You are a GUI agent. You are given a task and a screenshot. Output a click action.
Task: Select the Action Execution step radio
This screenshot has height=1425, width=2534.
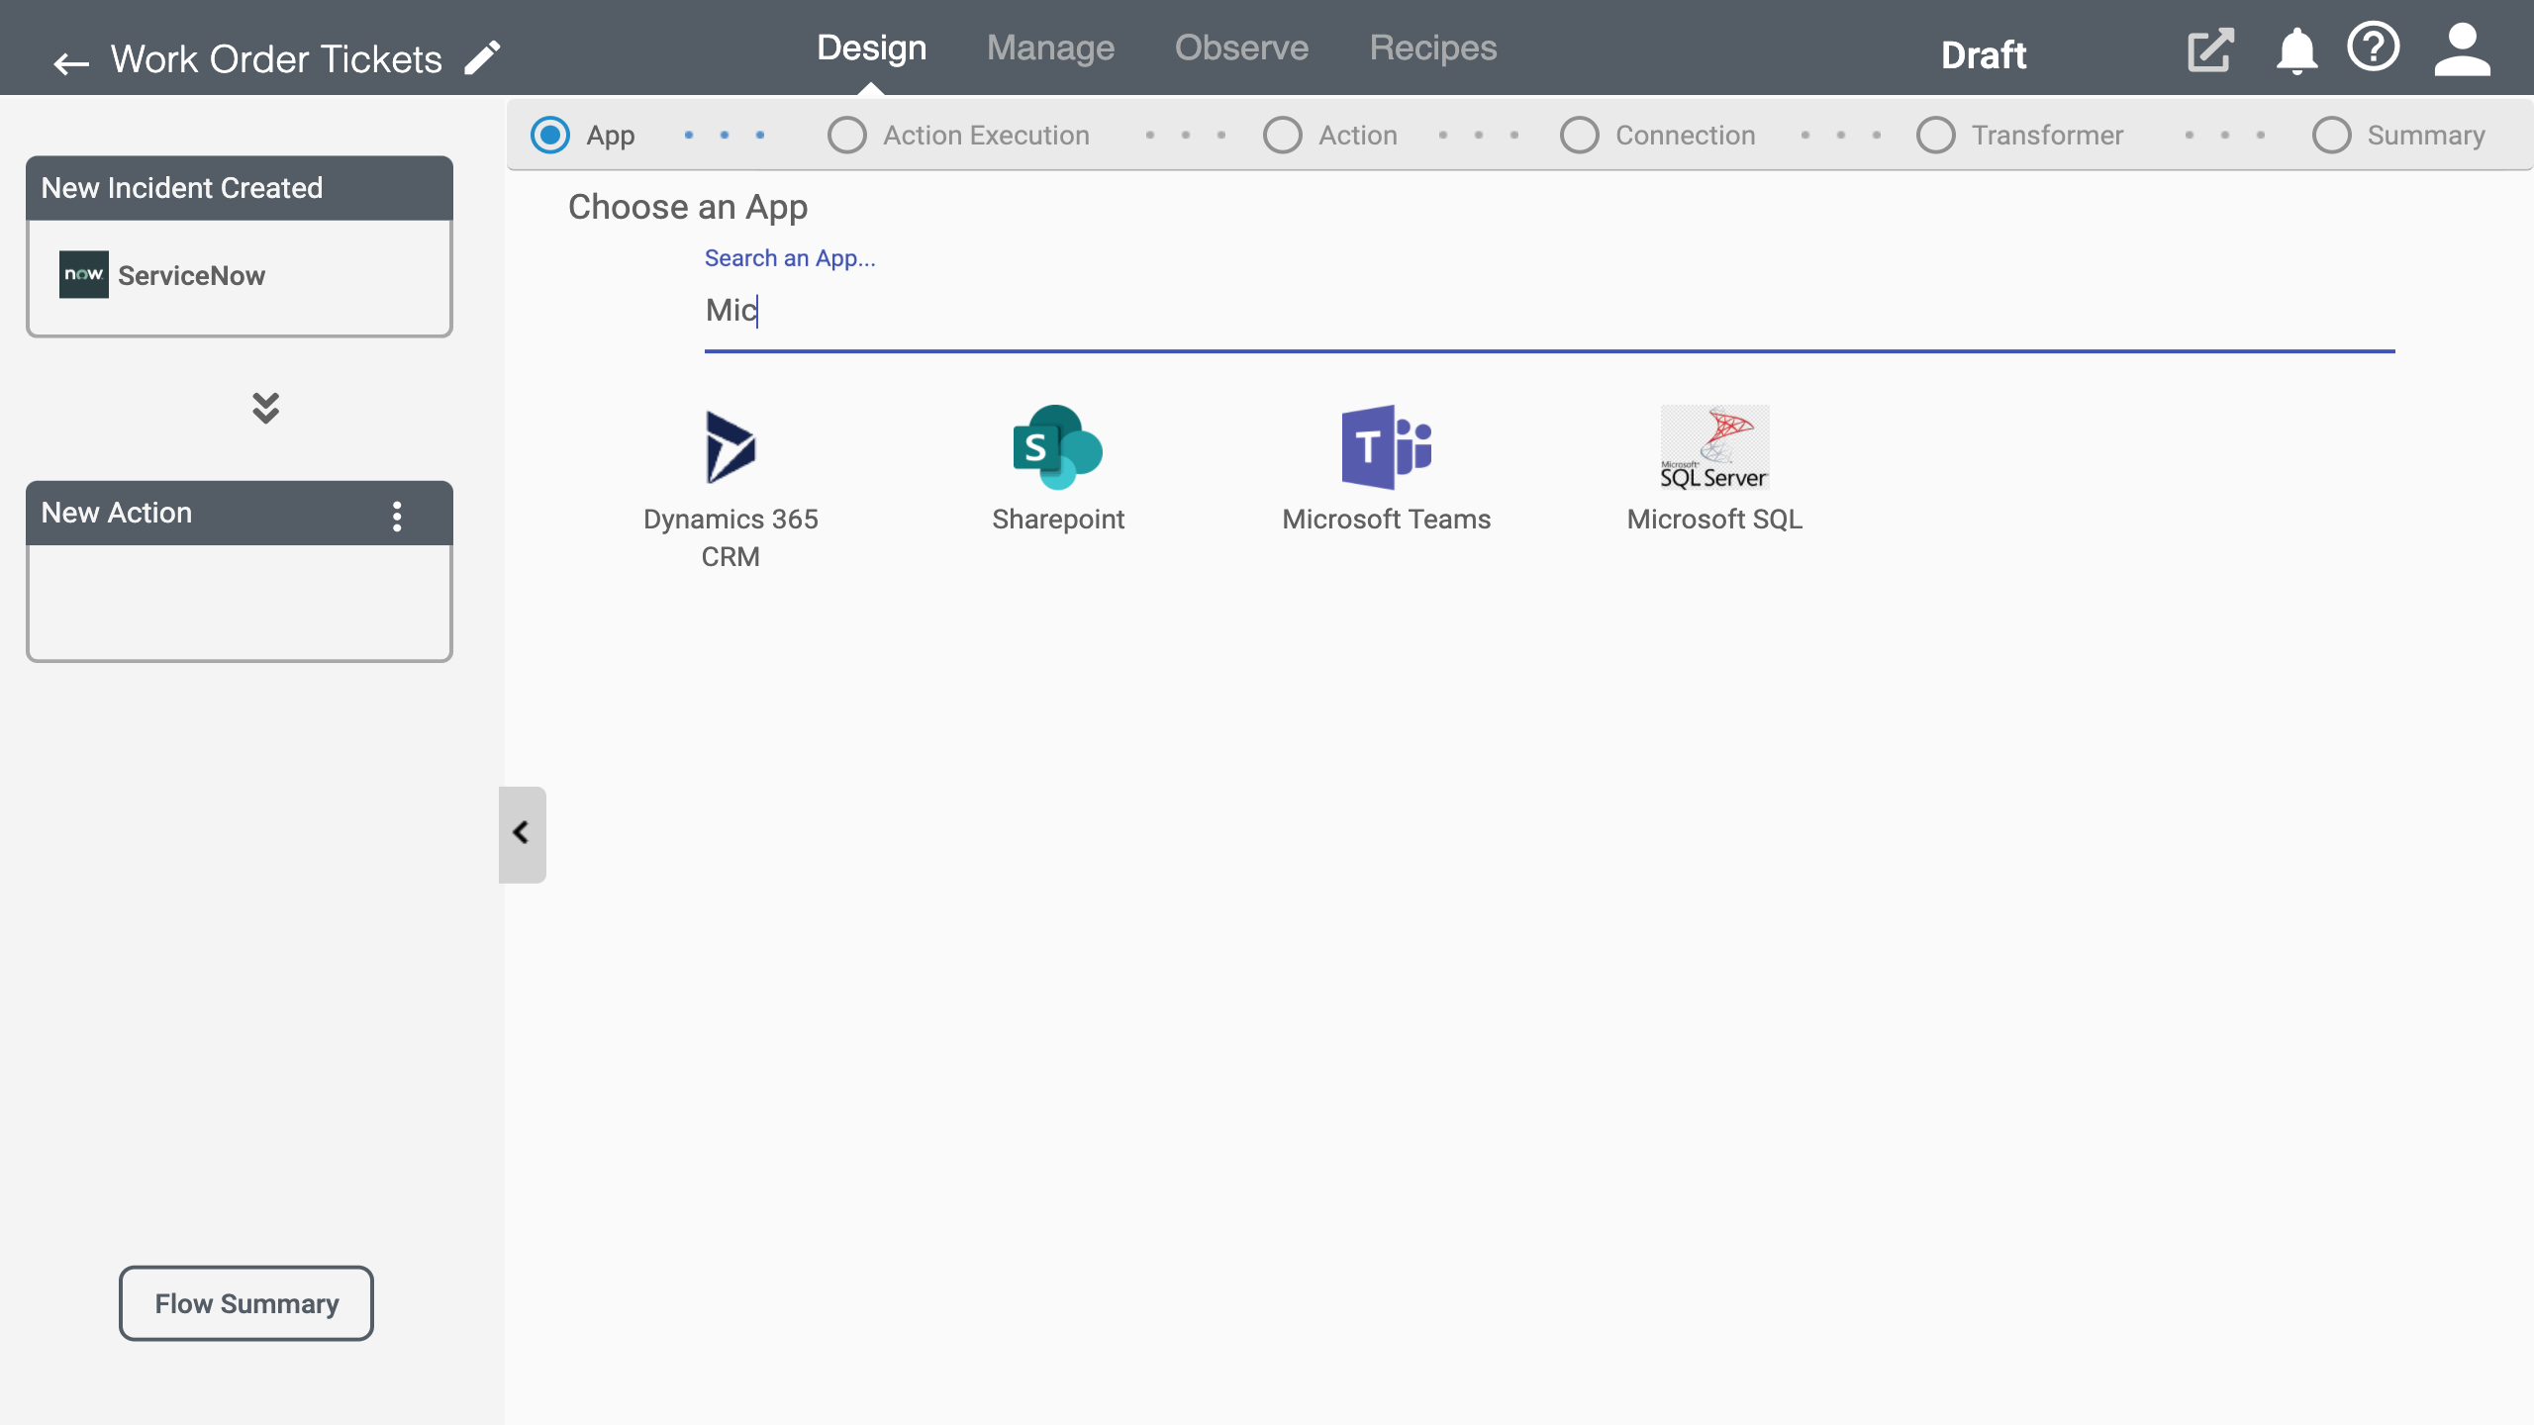847,135
